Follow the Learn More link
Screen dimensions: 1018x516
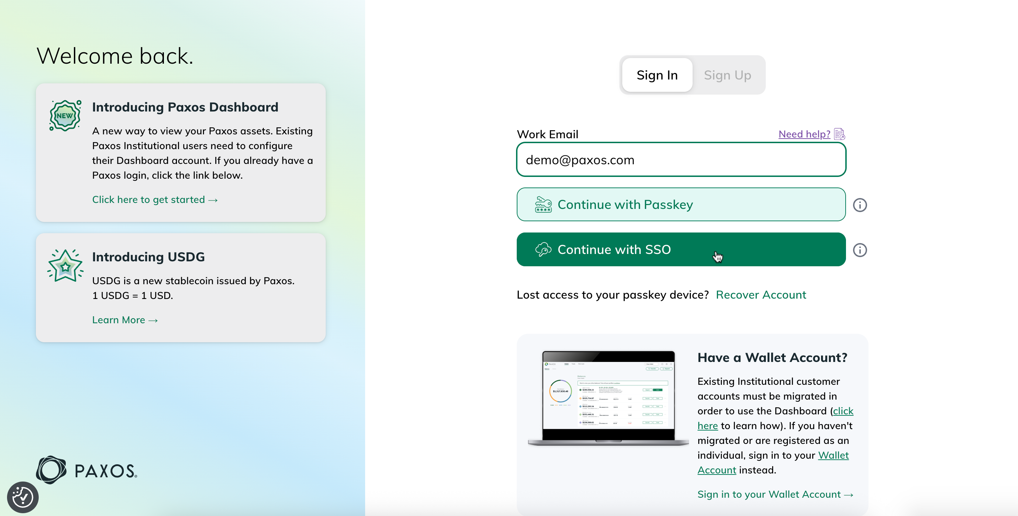[x=125, y=320]
